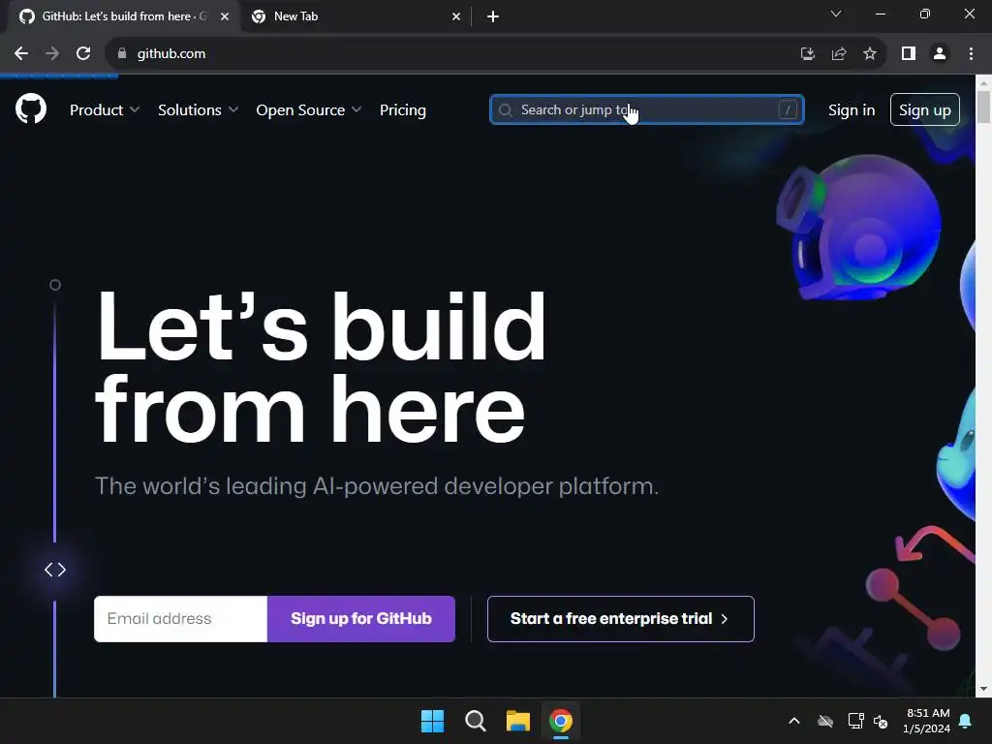Open the tab search chevron

click(x=836, y=14)
